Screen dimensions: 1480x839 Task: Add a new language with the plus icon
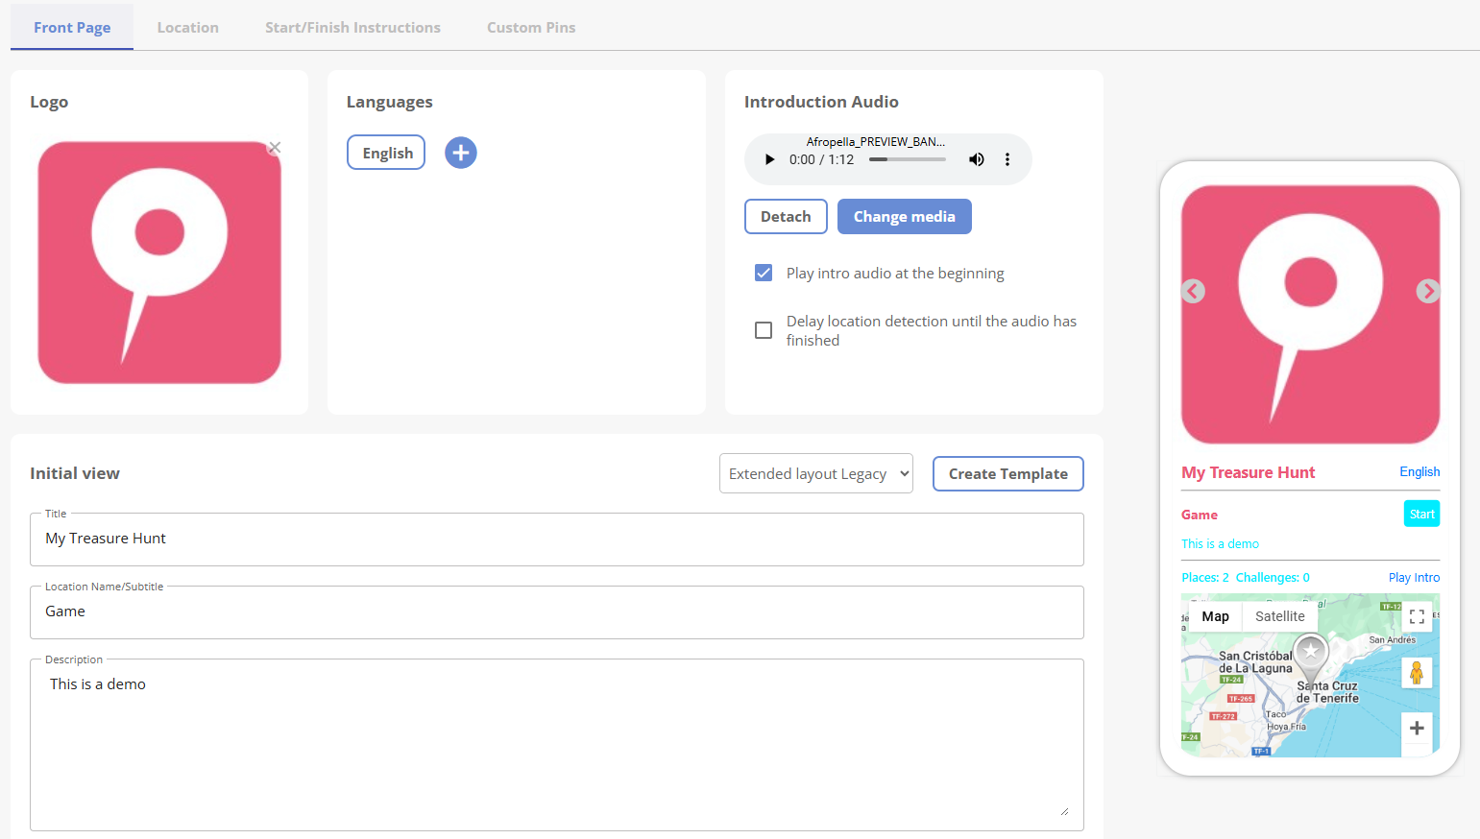tap(460, 152)
